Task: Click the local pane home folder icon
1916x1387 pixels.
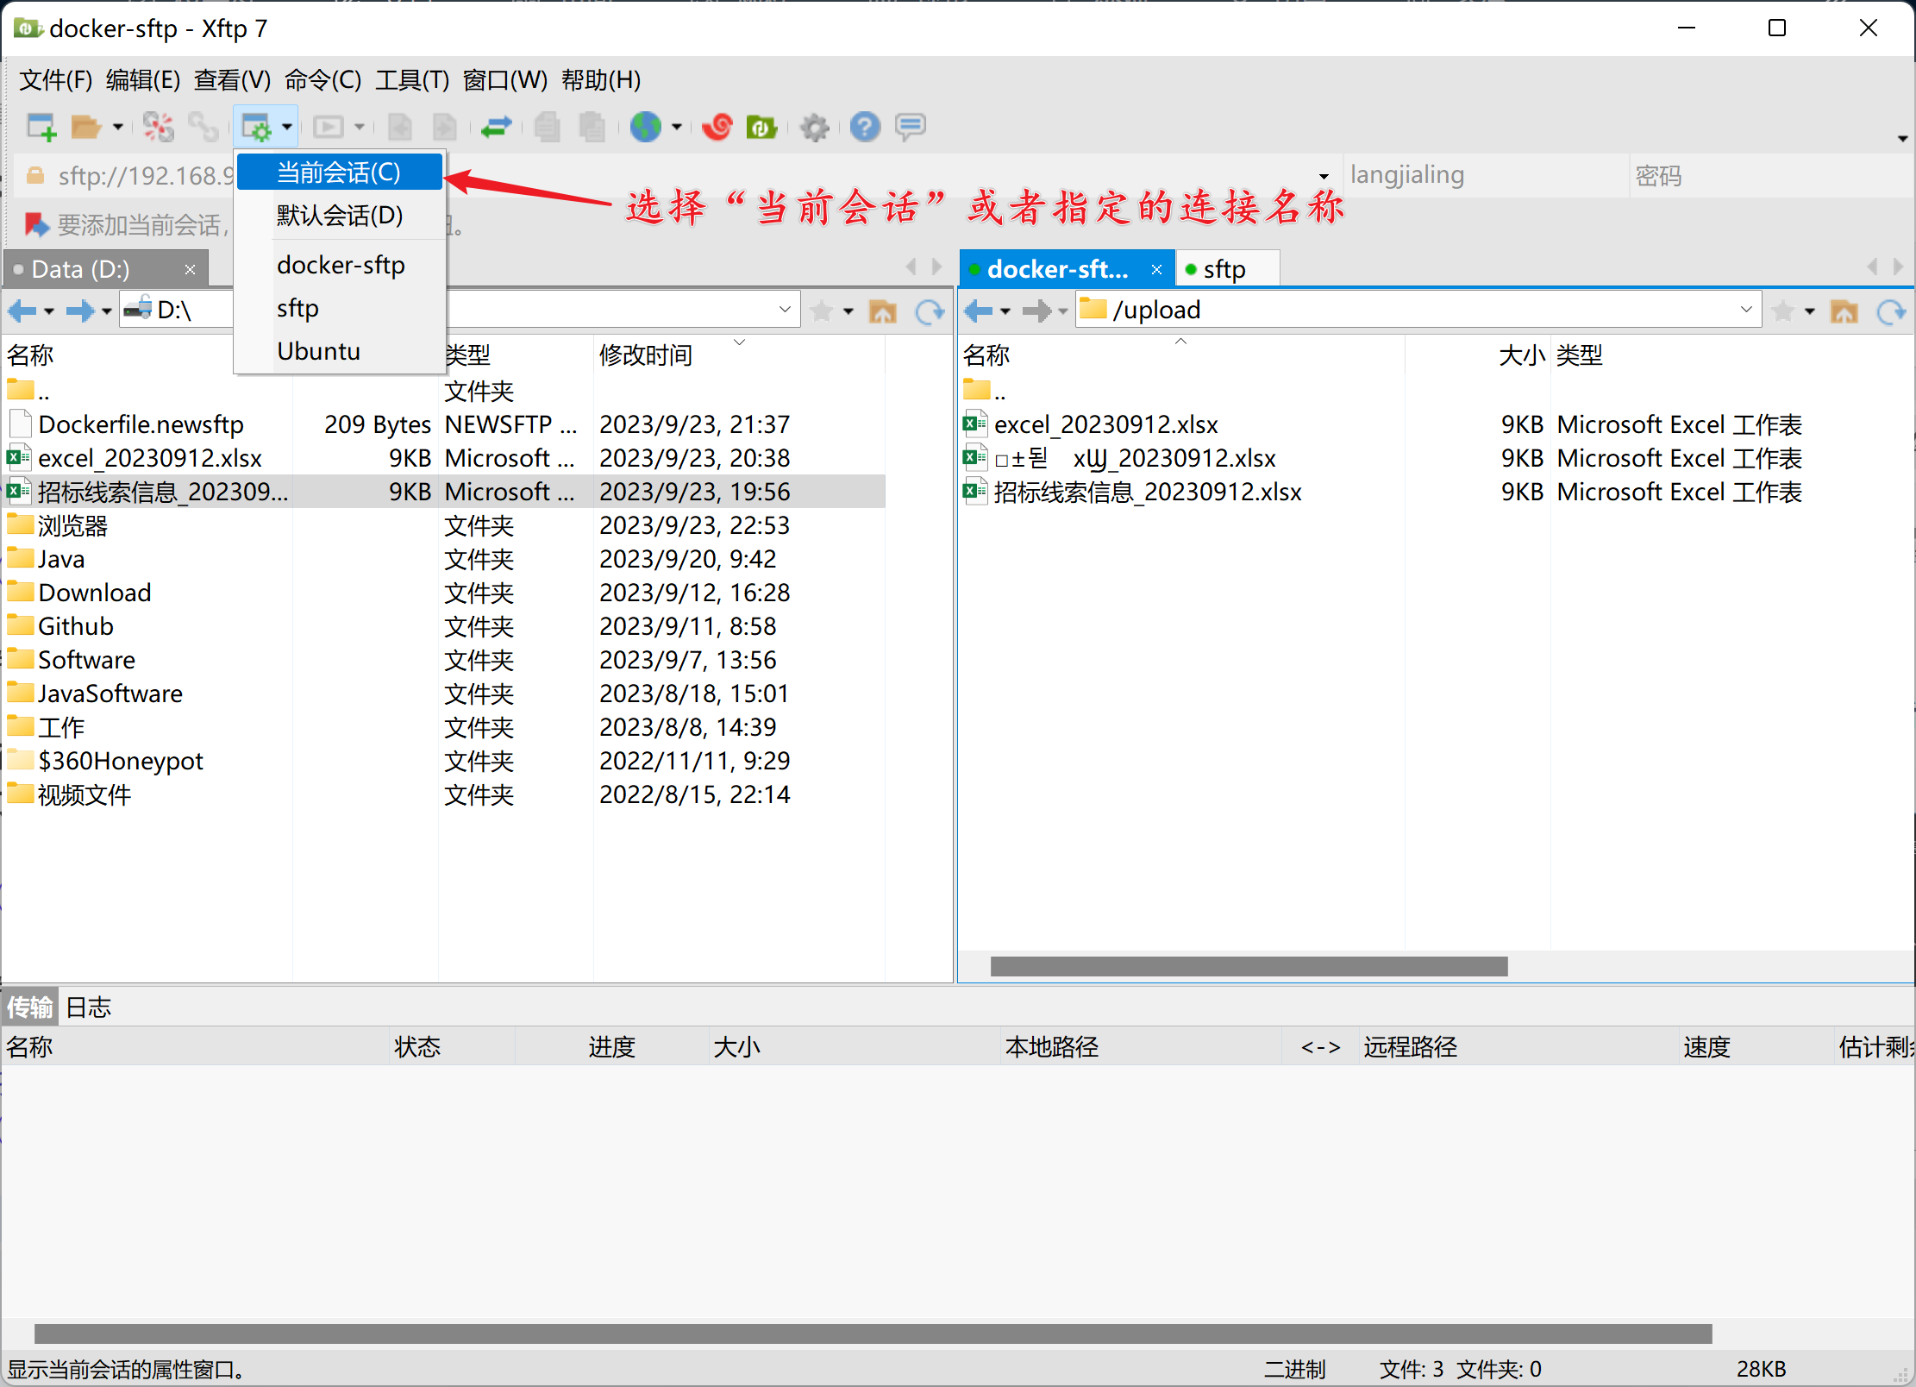Action: (x=882, y=311)
